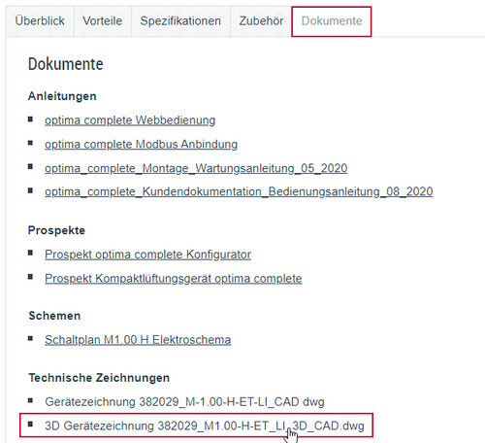Click the bullet beside optima complete Webbedienung

click(x=30, y=119)
